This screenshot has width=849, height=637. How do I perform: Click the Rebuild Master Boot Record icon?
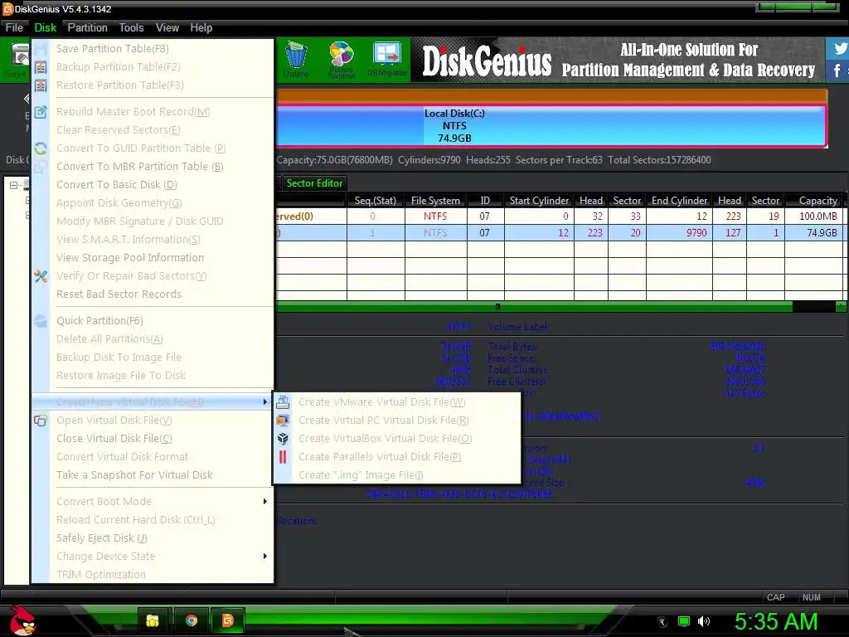tap(41, 112)
